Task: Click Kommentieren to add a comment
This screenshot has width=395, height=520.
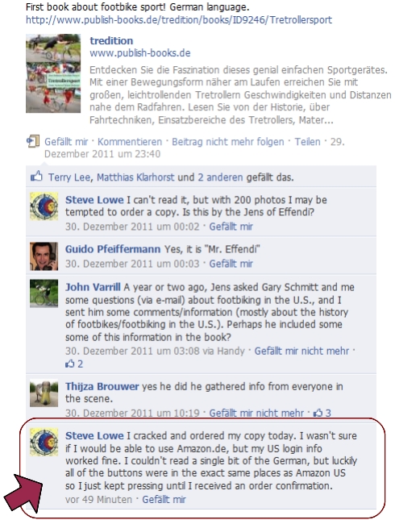Action: click(130, 142)
